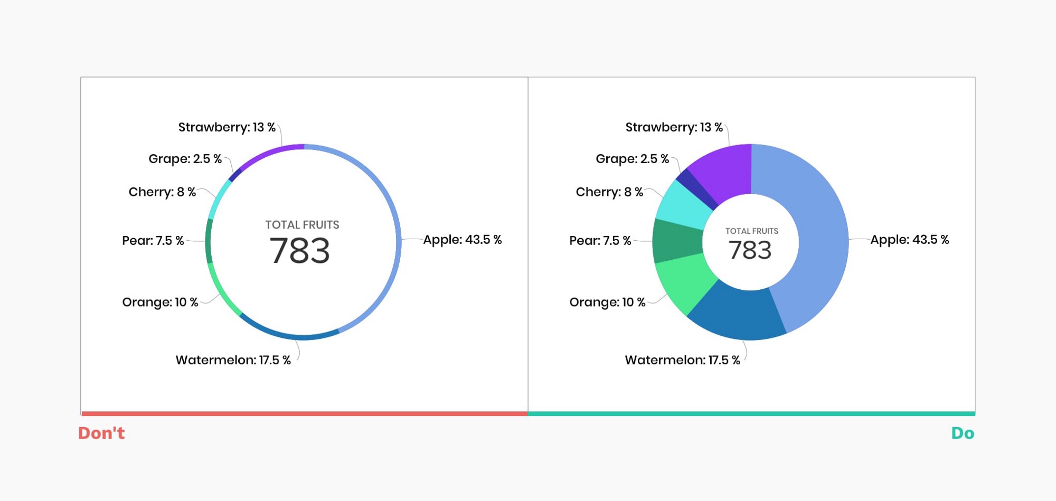Click 'Watermelon: 17.5 %' label in the Don't chart
The width and height of the screenshot is (1056, 501).
[233, 360]
